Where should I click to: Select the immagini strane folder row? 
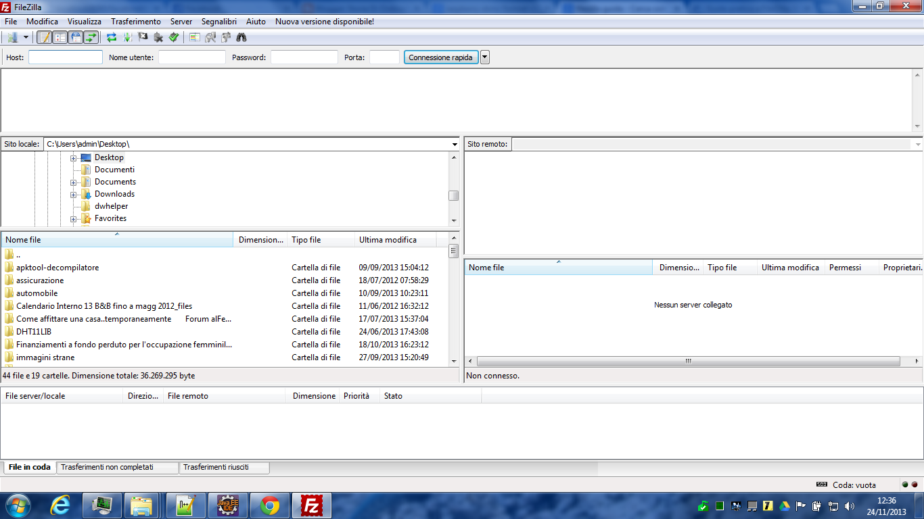pos(225,357)
